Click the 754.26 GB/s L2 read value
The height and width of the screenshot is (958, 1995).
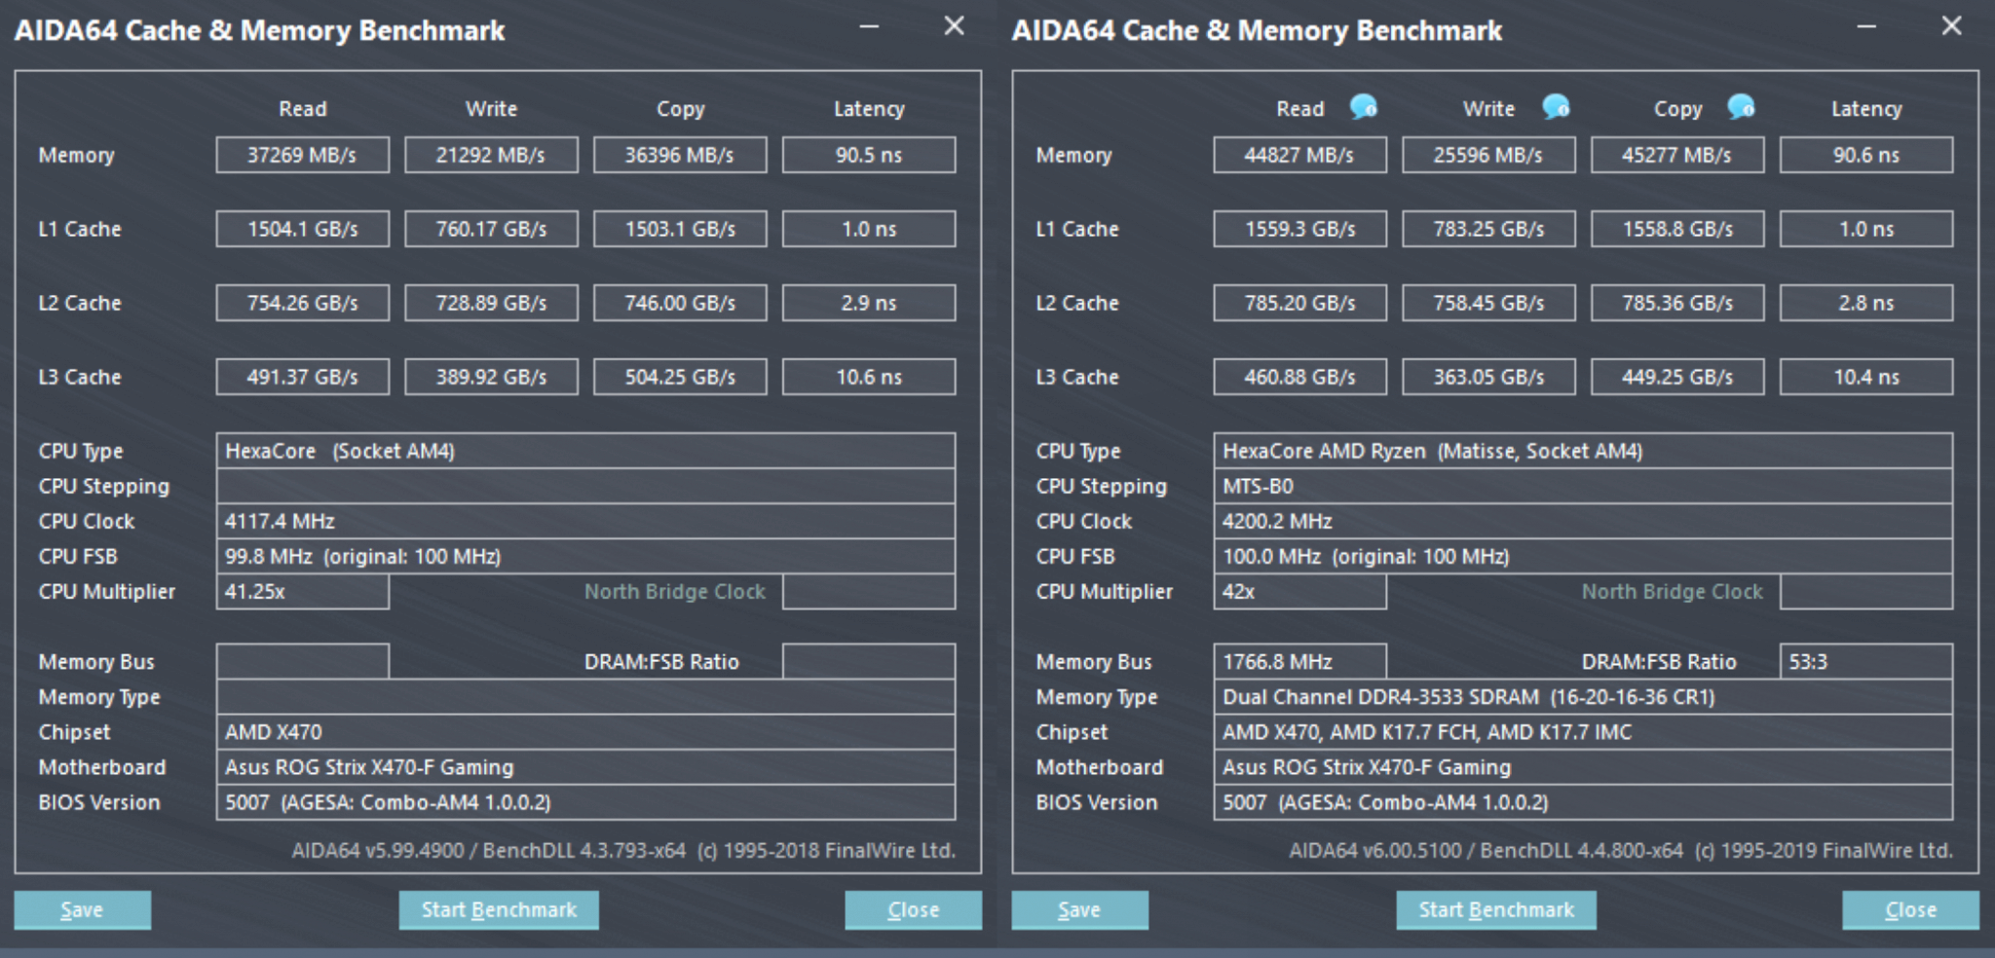click(303, 303)
